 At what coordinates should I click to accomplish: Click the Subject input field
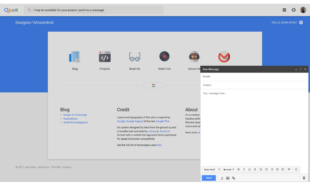pos(254,85)
